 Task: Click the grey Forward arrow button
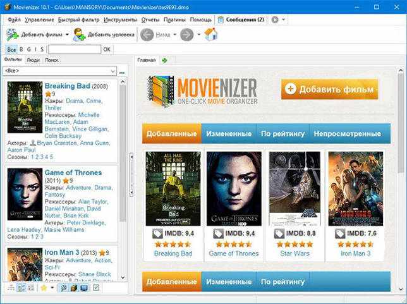(187, 35)
